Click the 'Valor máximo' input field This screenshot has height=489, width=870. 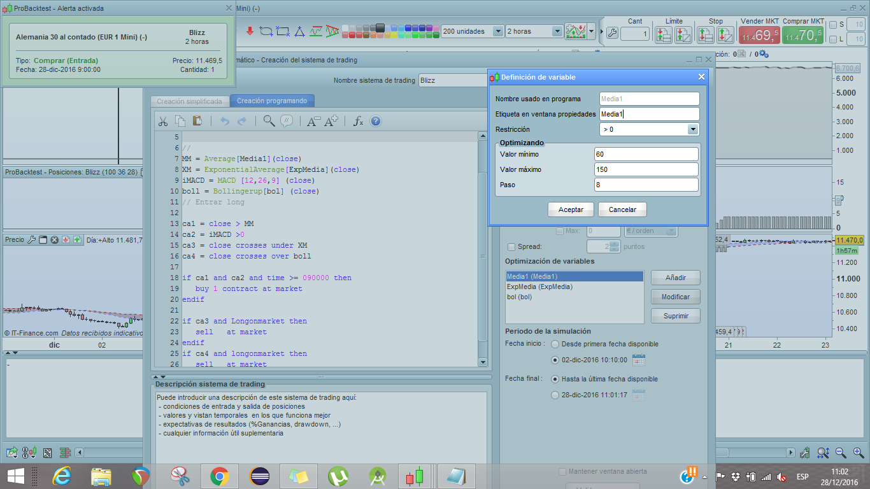tap(646, 169)
